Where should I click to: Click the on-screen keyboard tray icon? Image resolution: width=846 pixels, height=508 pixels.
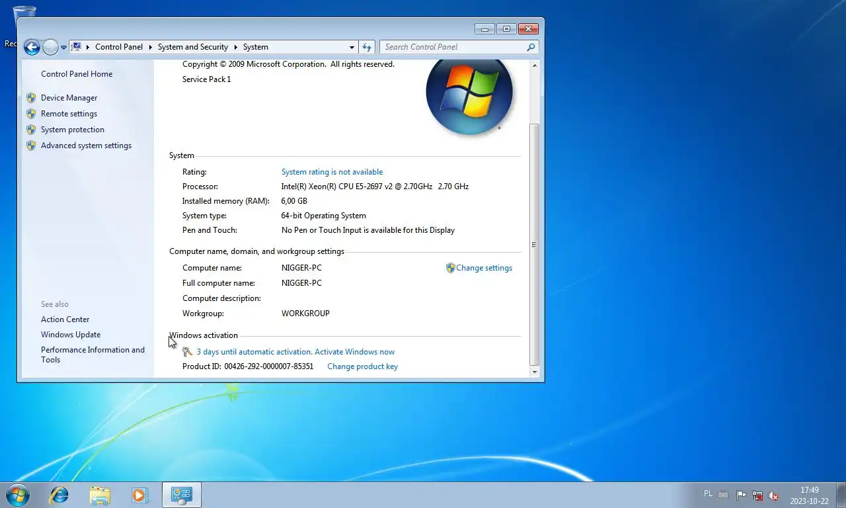[723, 495]
